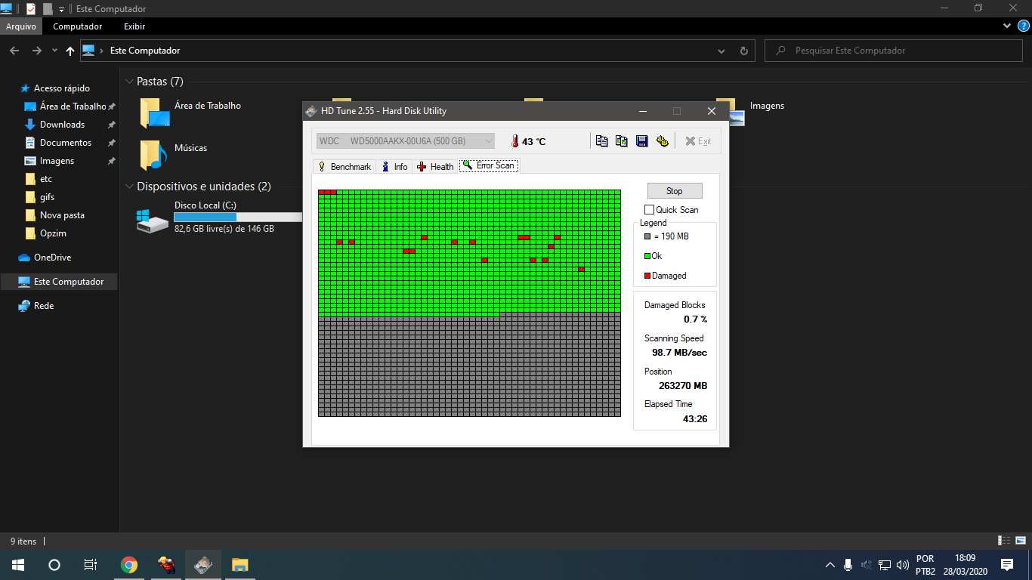Click the copy screenshot to clipboard icon
This screenshot has width=1032, height=580.
pos(622,141)
